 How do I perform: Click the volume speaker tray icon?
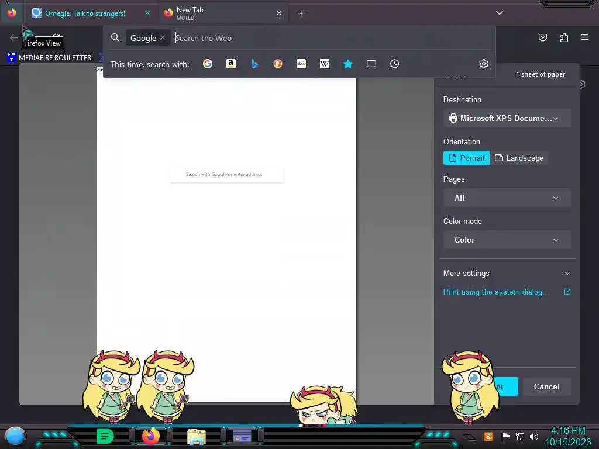pyautogui.click(x=534, y=436)
